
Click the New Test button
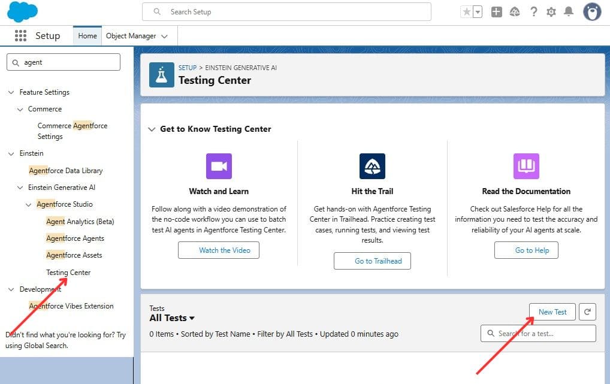point(552,312)
